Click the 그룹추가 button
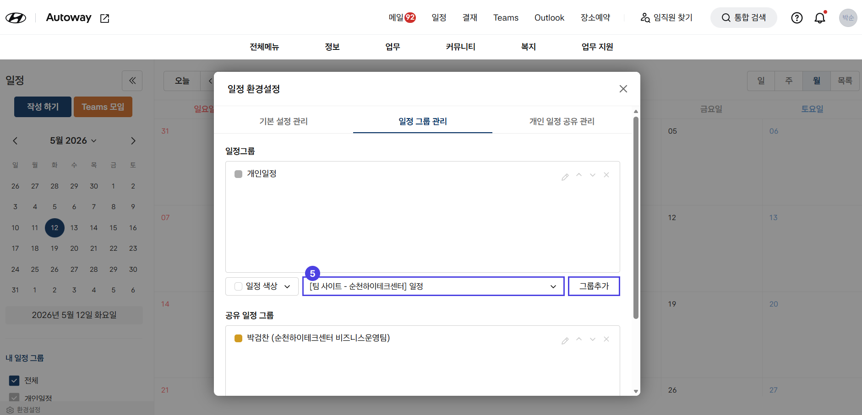 [x=594, y=286]
